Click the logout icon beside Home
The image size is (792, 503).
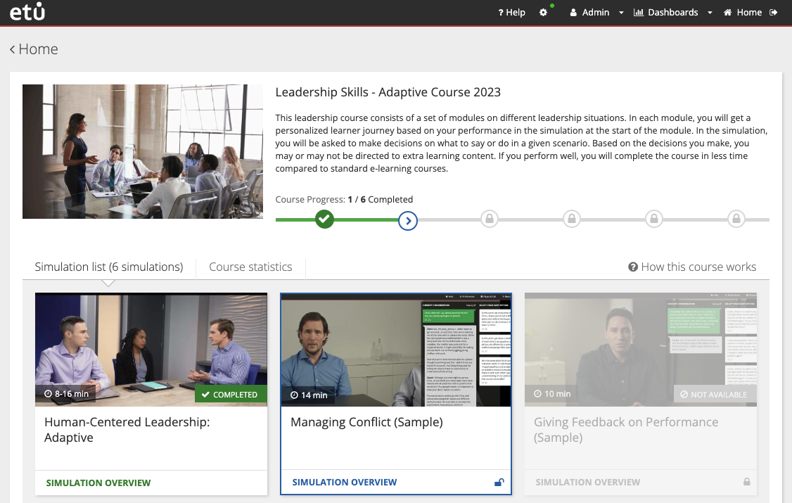click(x=774, y=12)
